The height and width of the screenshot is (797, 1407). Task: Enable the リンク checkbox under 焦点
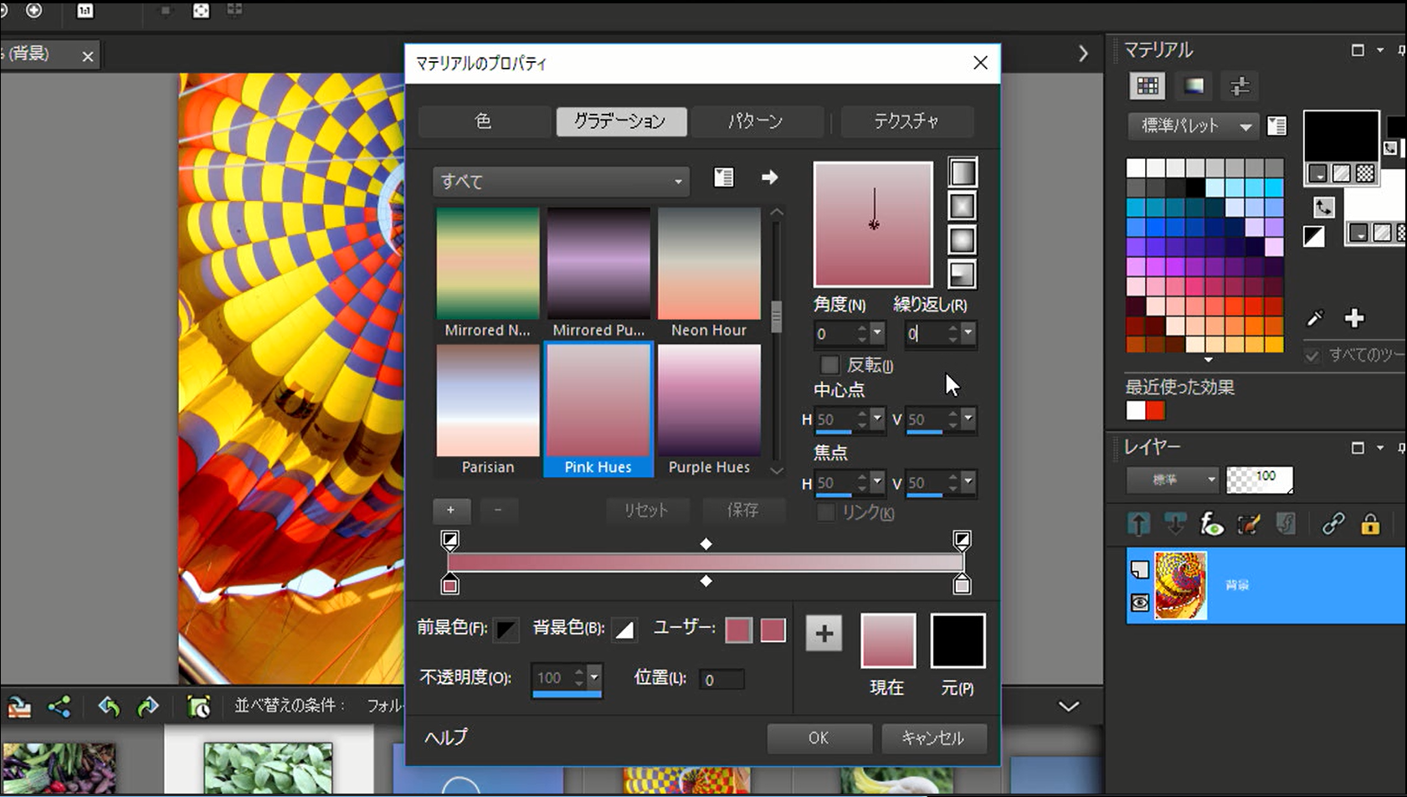[825, 513]
